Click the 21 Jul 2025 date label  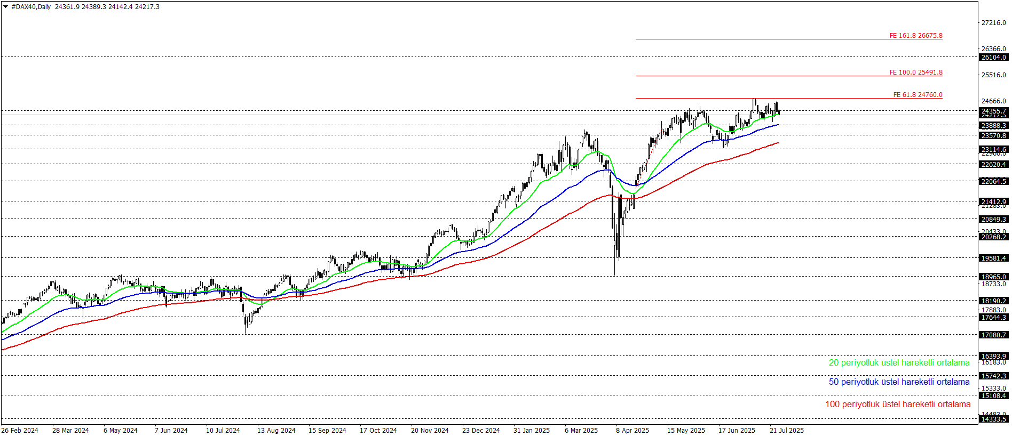coord(787,431)
